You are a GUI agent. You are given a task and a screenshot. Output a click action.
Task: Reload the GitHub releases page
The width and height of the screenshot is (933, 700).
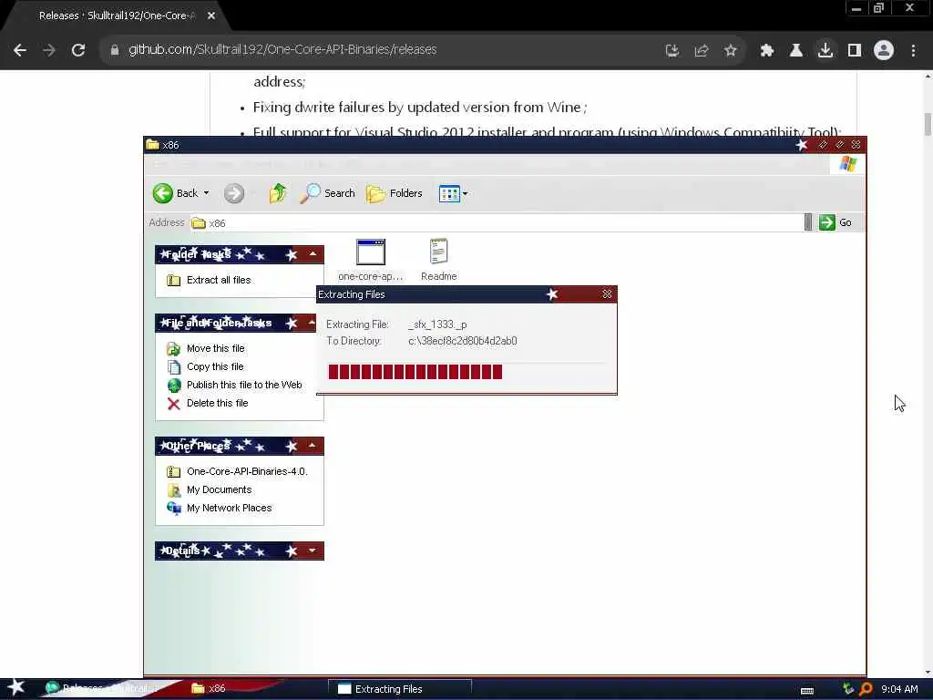pyautogui.click(x=78, y=50)
